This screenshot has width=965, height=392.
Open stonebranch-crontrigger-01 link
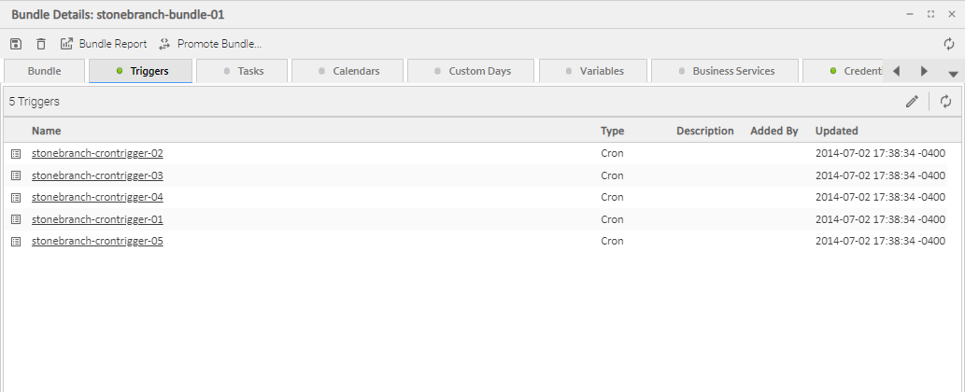point(97,219)
